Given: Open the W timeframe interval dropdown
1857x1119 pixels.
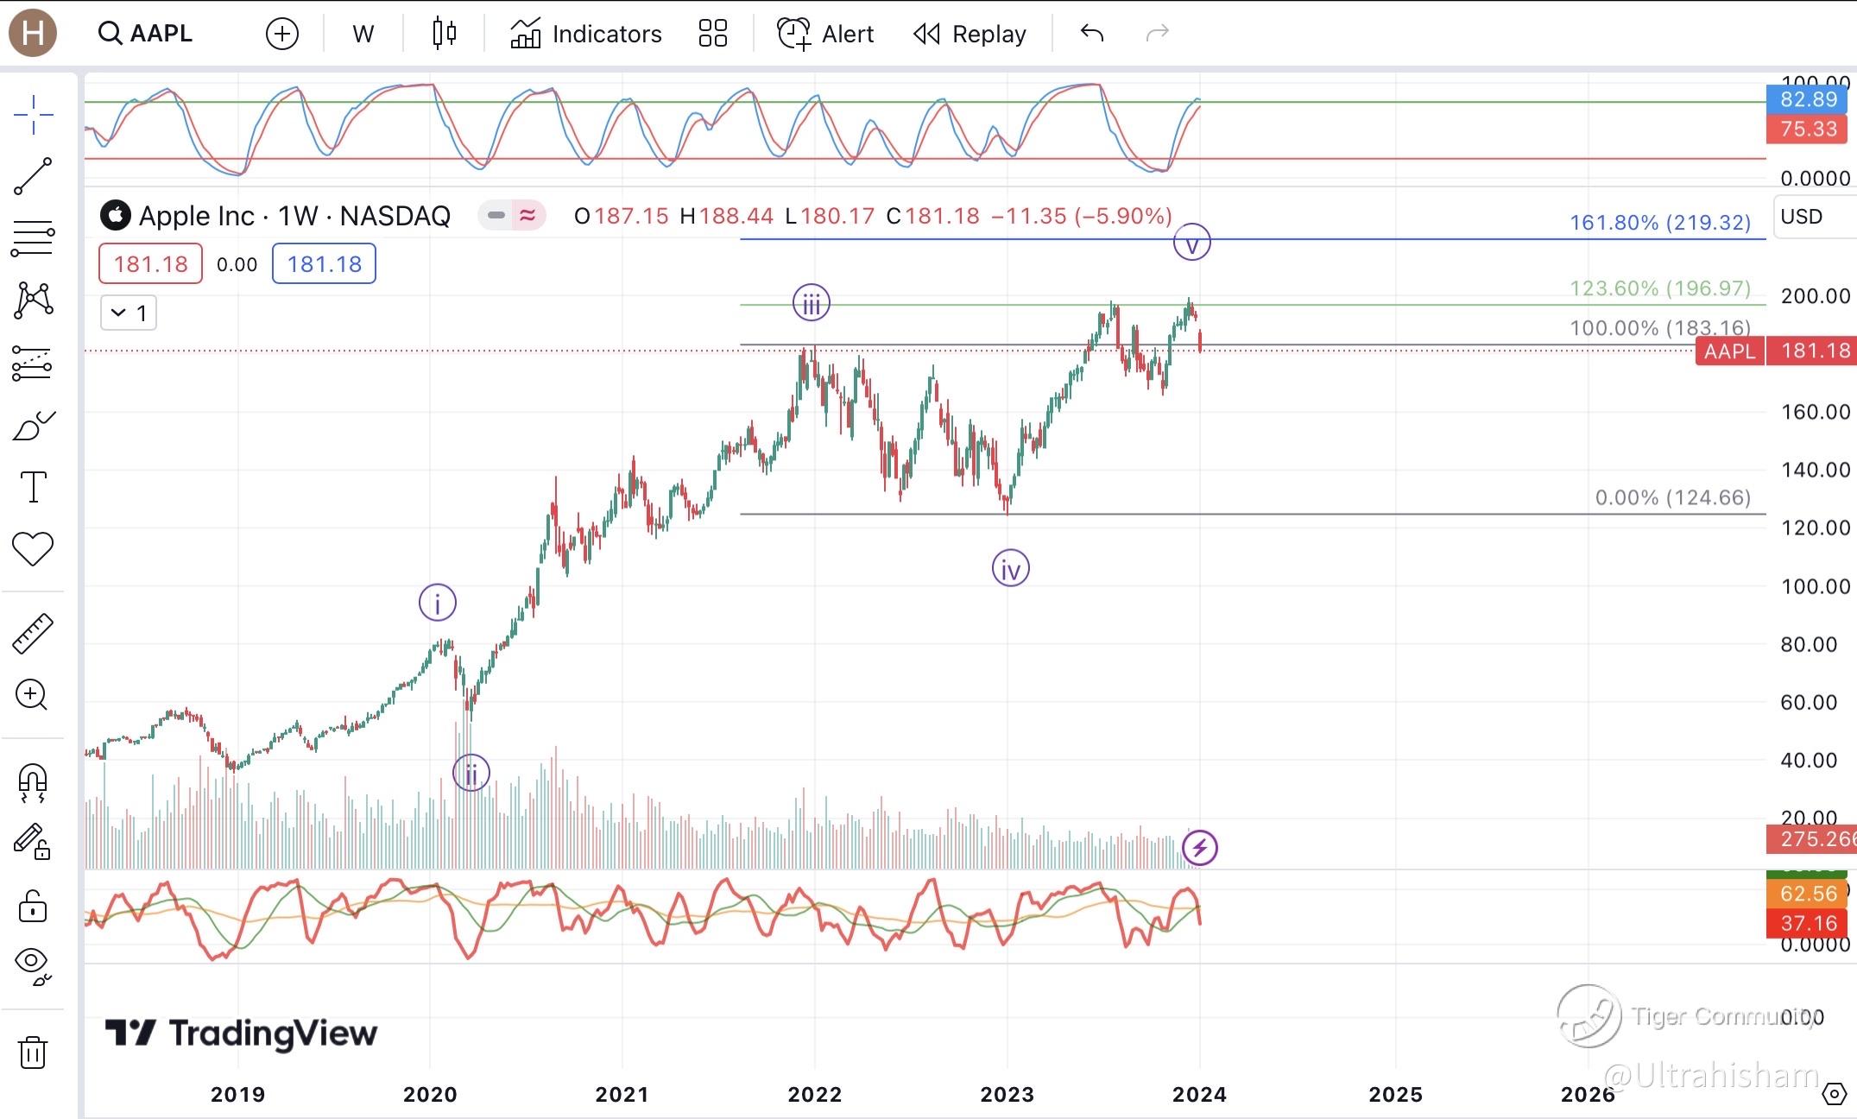Looking at the screenshot, I should point(363,34).
